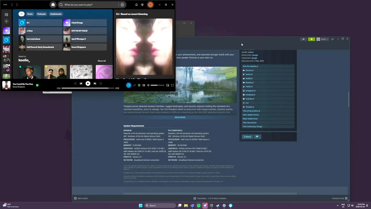The width and height of the screenshot is (371, 209).
Task: Skip to next track
Action: click(95, 84)
